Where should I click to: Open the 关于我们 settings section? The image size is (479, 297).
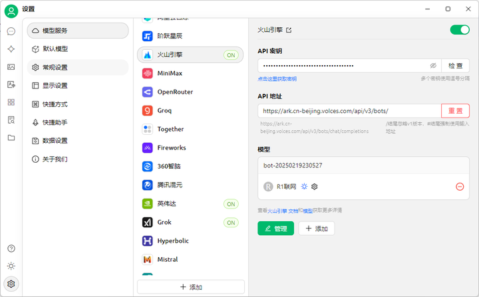(78, 159)
